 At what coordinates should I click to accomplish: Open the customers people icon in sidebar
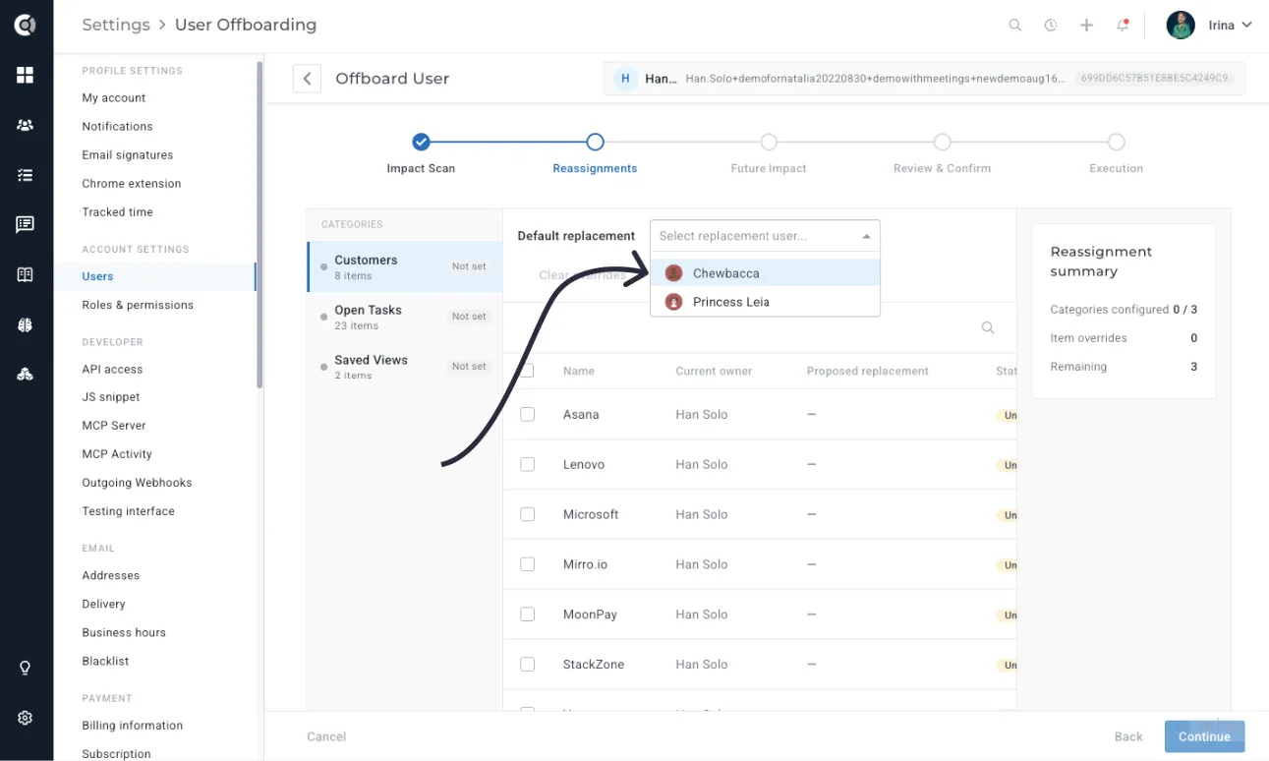(26, 125)
